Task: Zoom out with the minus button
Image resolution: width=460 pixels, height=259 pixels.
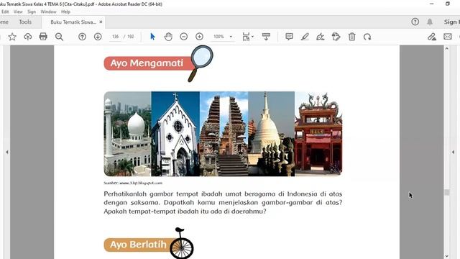Action: (x=184, y=37)
